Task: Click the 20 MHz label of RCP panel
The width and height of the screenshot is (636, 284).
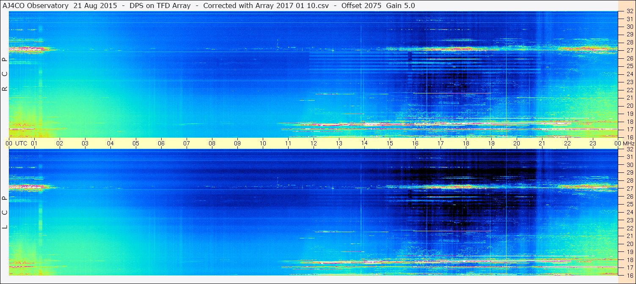Action: tap(630, 106)
